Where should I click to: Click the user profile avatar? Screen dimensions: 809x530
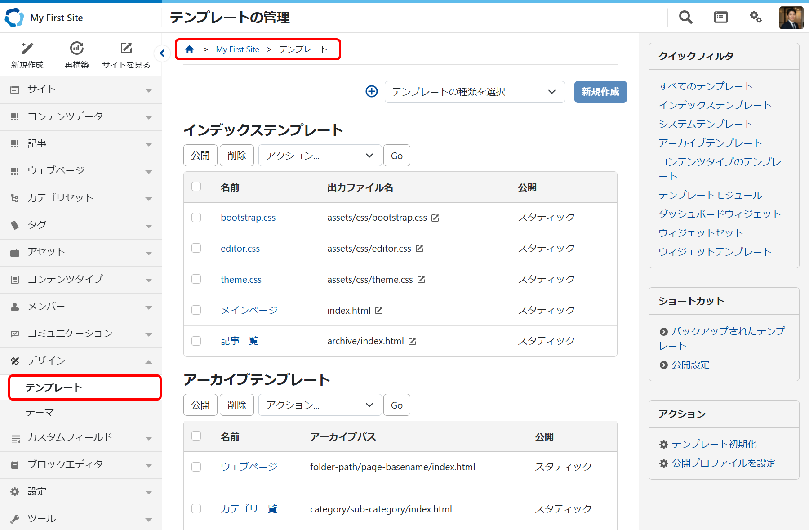pos(791,18)
